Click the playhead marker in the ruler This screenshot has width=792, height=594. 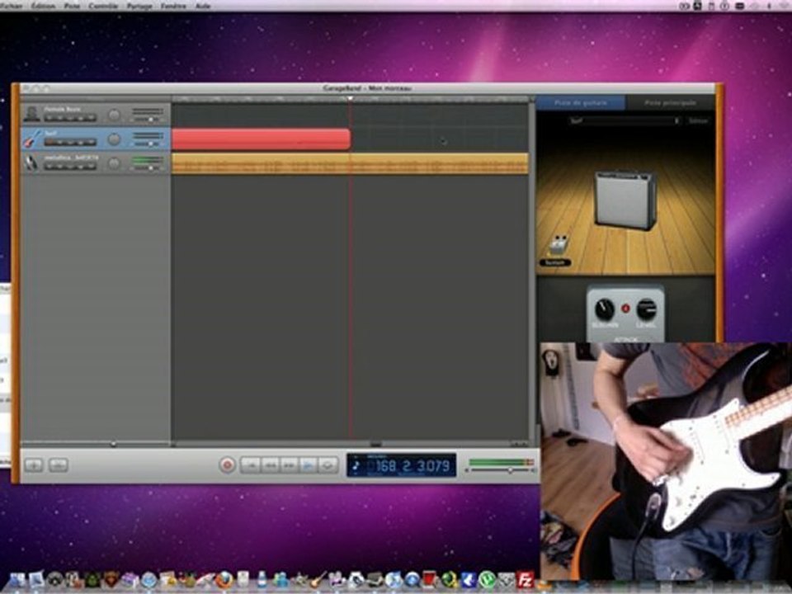(350, 98)
